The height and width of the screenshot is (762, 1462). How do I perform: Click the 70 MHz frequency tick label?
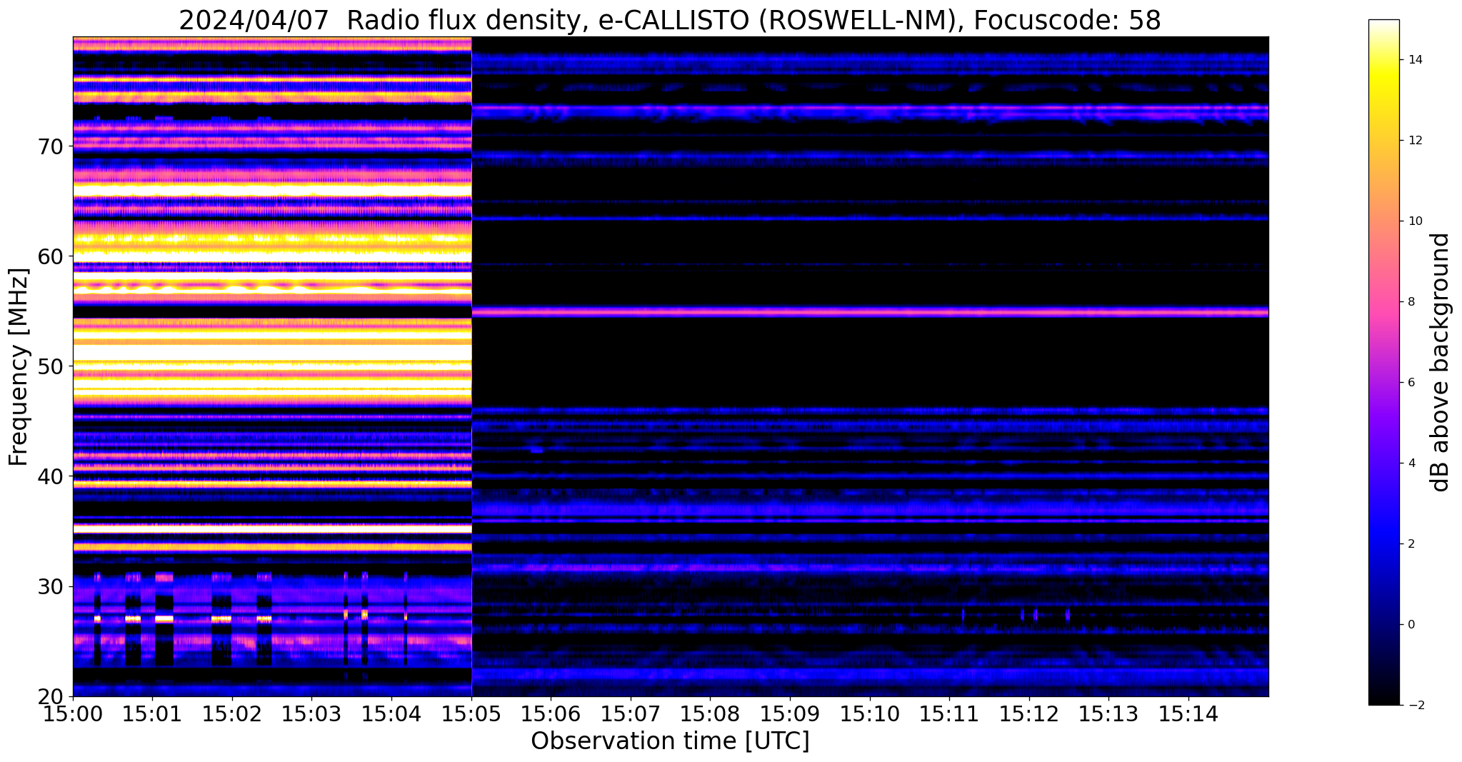tap(51, 146)
